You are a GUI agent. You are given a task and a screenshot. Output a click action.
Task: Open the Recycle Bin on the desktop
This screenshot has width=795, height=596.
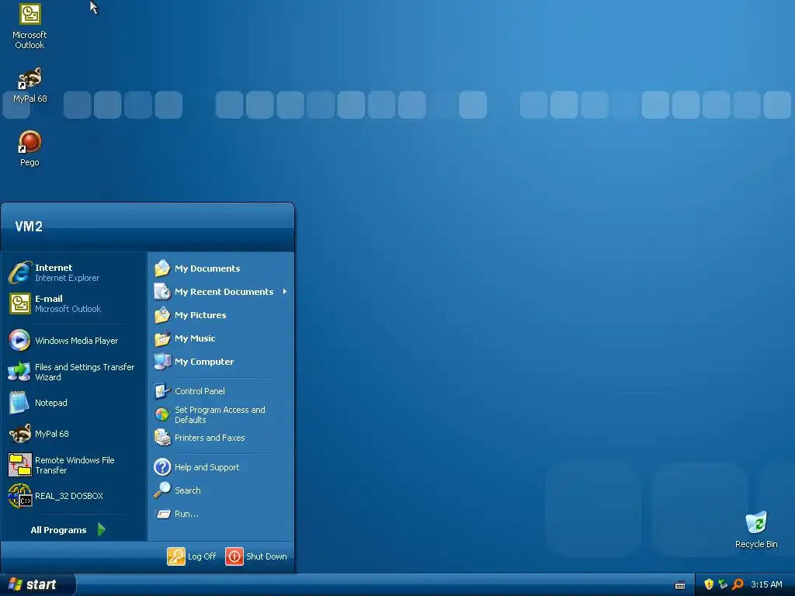pyautogui.click(x=756, y=529)
